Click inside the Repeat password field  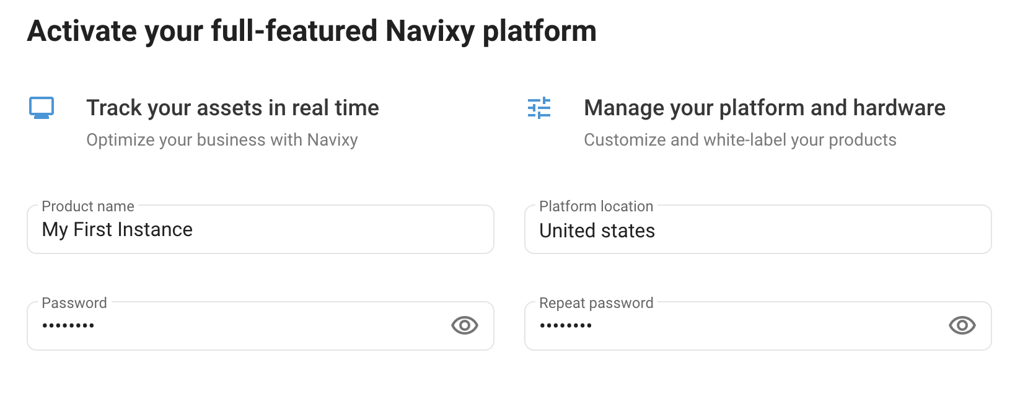click(x=758, y=326)
